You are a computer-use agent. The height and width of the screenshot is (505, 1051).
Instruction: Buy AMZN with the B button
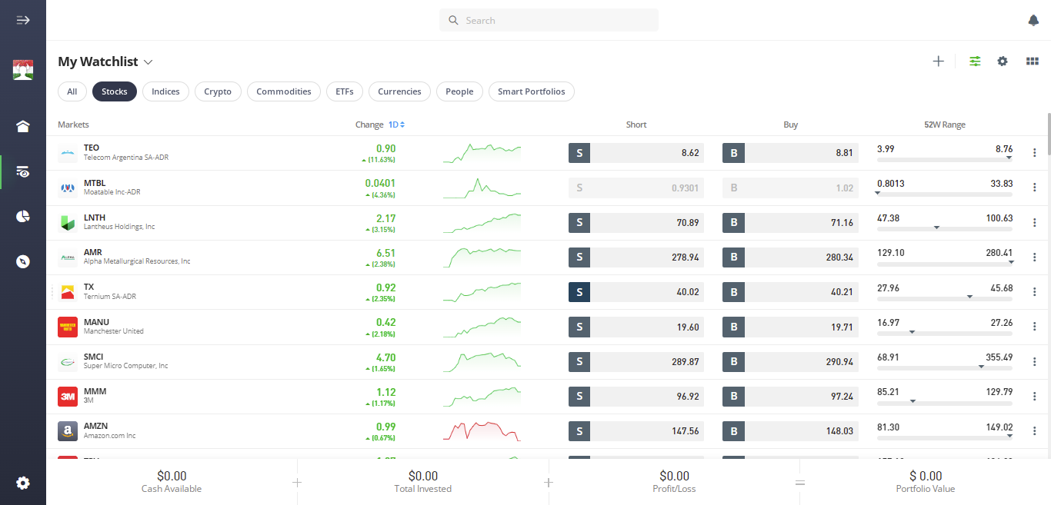(733, 431)
